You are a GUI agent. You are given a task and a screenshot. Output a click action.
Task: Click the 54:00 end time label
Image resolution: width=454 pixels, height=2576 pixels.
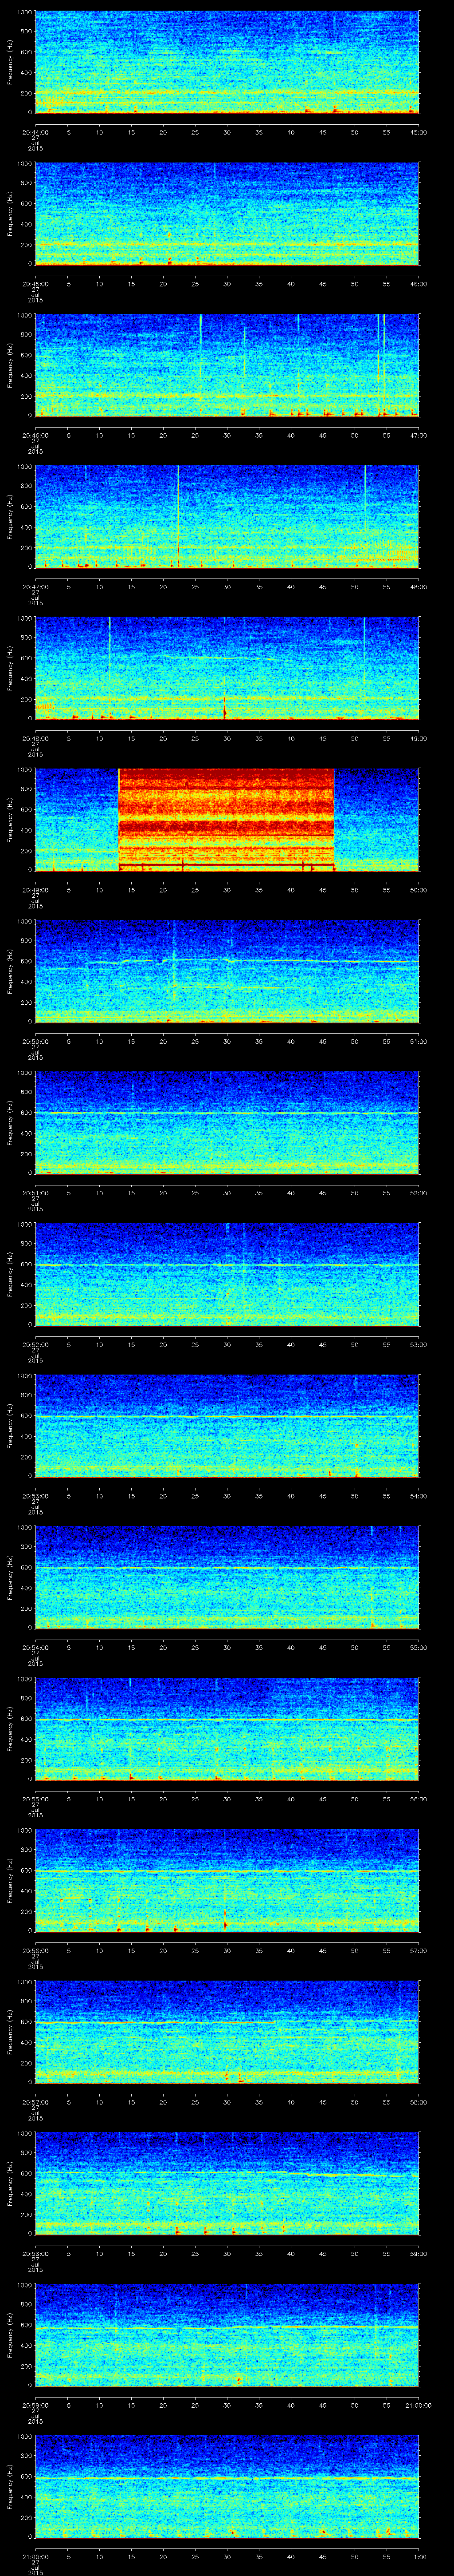point(419,1495)
